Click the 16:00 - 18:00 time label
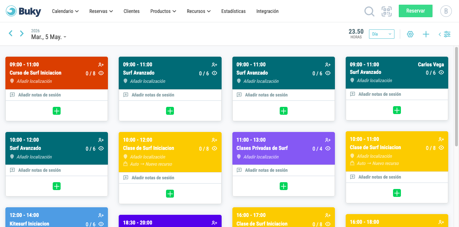This screenshot has height=227, width=459. pos(364,222)
